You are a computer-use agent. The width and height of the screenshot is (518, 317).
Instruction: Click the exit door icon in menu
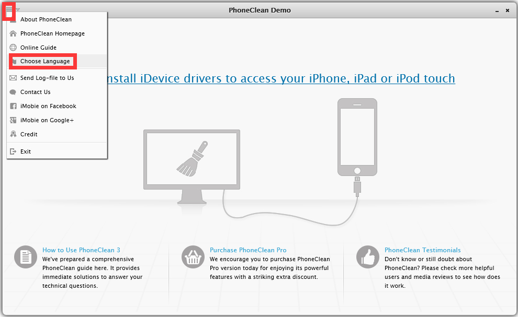pyautogui.click(x=13, y=151)
